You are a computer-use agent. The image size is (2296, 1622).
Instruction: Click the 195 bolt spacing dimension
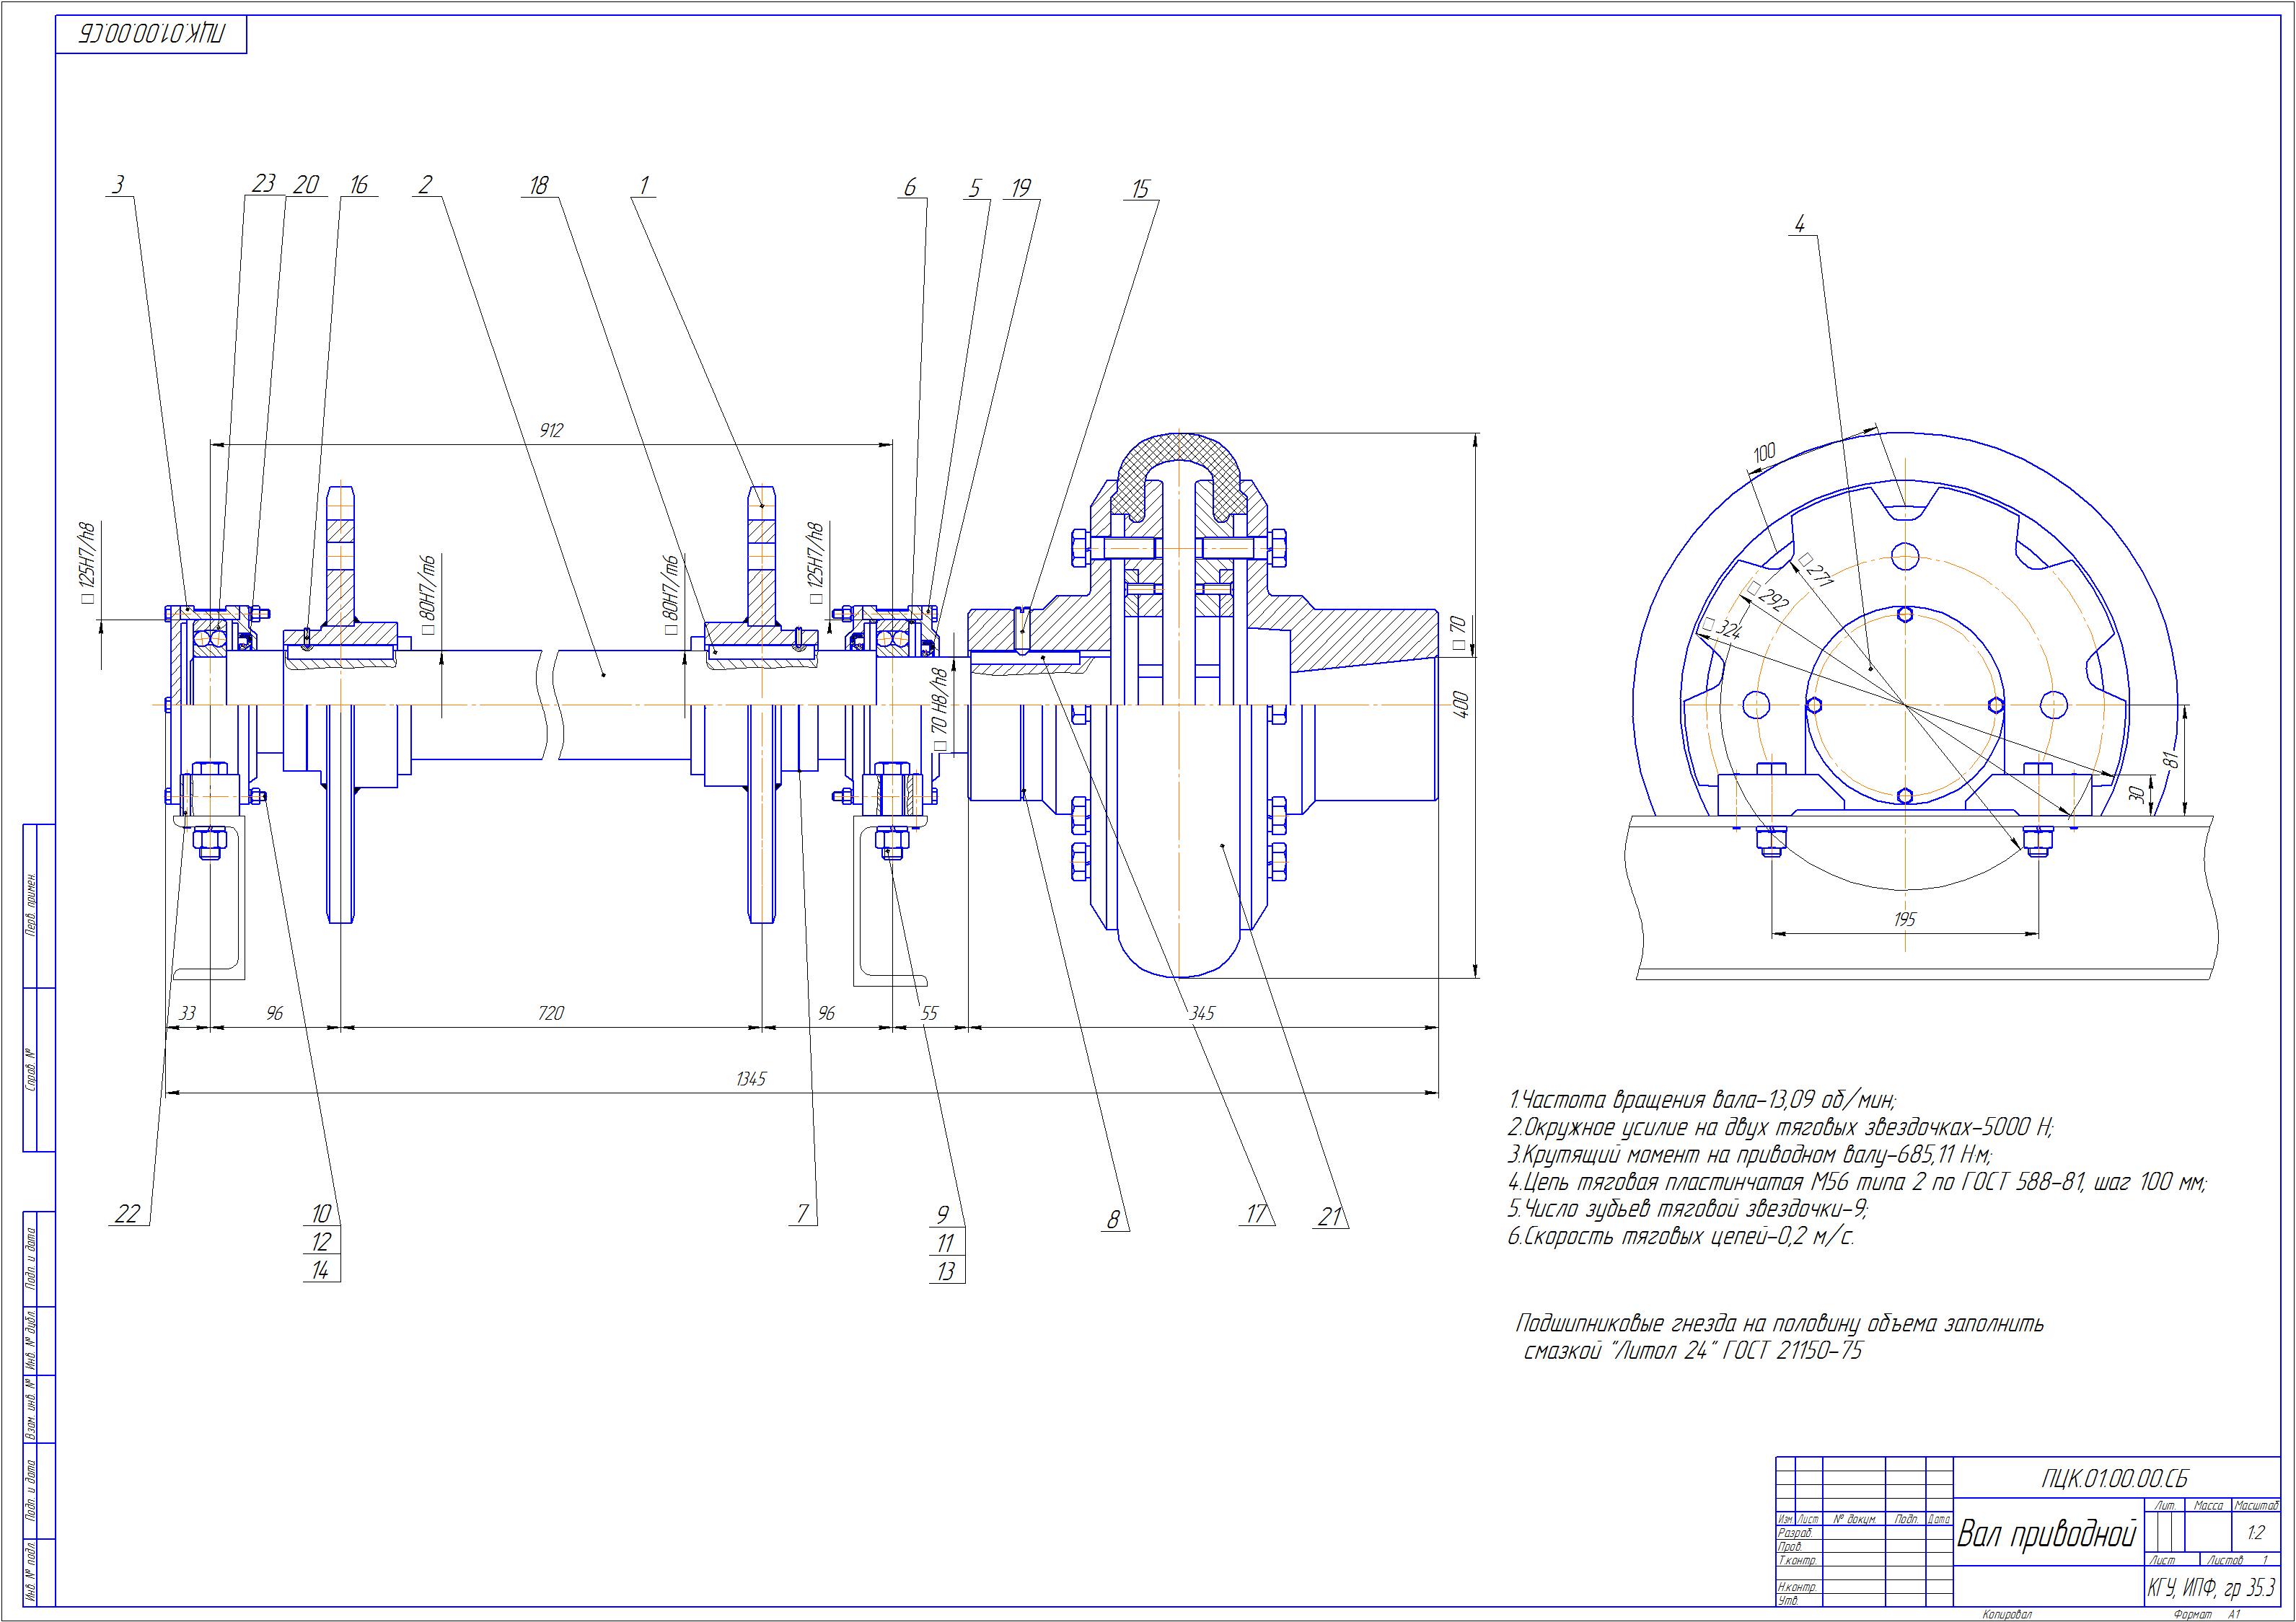point(1904,919)
